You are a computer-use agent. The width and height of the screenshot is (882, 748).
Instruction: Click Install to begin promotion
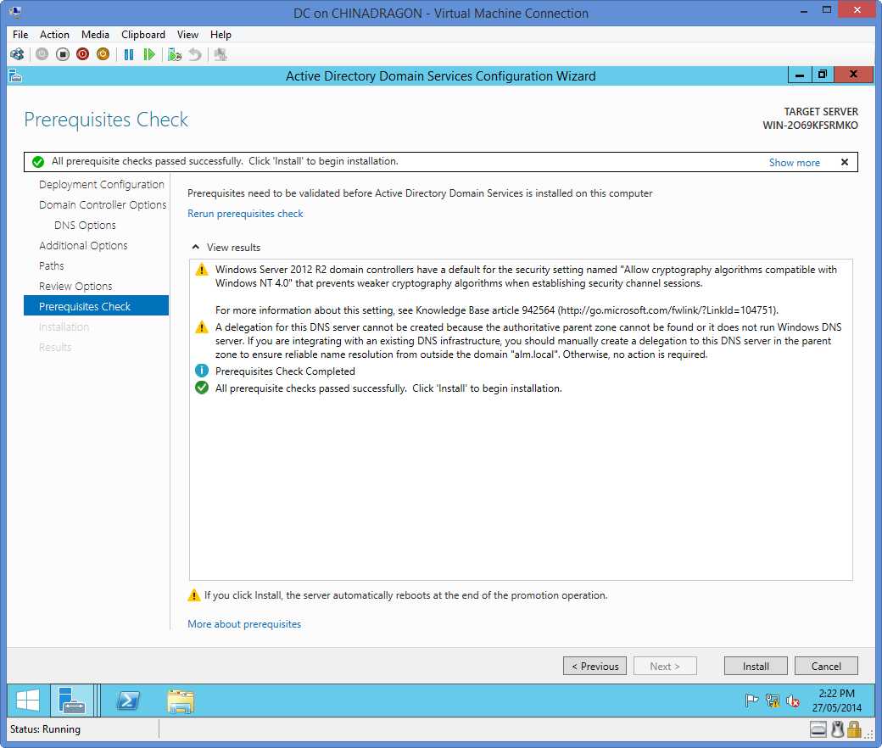click(x=756, y=666)
